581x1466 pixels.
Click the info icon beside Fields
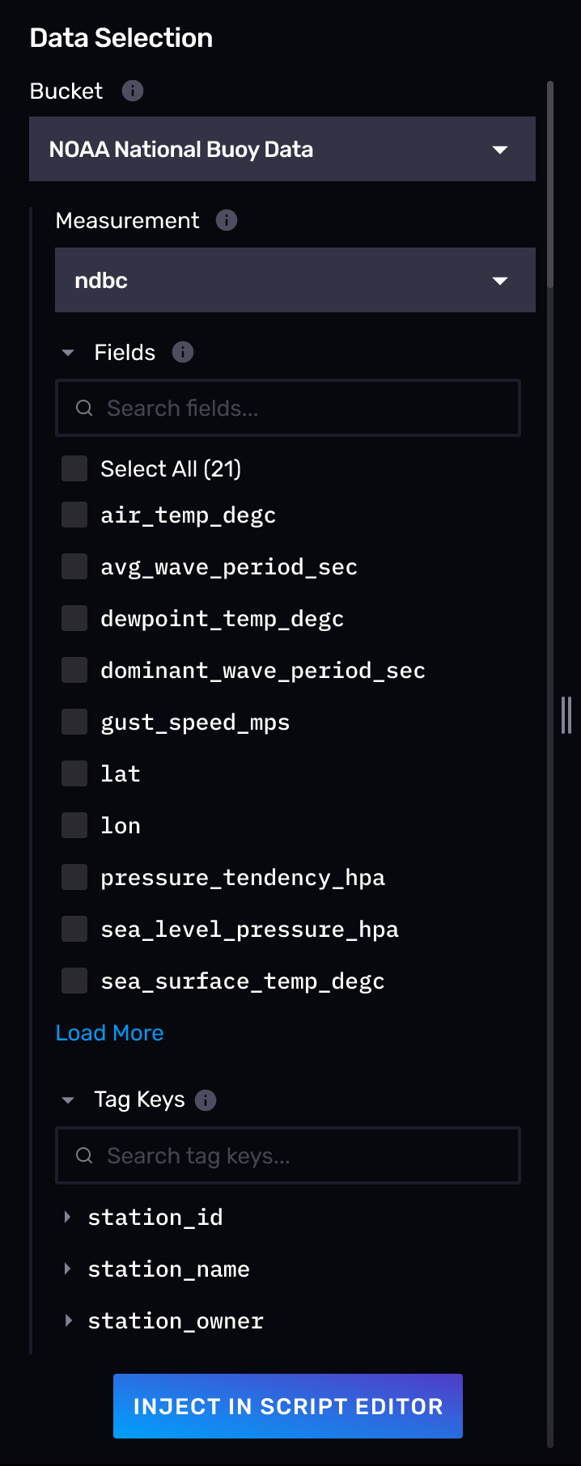183,352
